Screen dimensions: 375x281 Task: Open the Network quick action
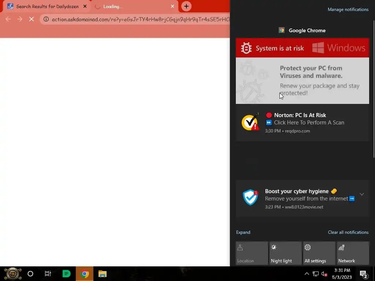pyautogui.click(x=353, y=253)
